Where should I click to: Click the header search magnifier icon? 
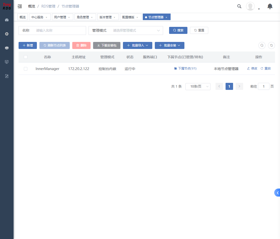point(239,7)
